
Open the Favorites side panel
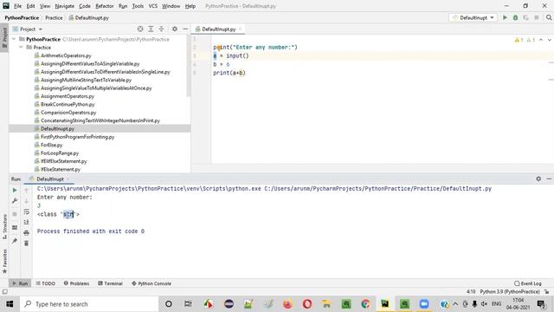tap(4, 261)
